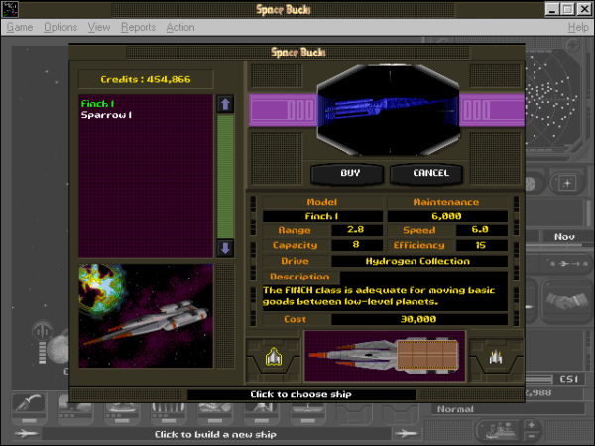This screenshot has height=446, width=595.
Task: Click the BUY button
Action: [350, 173]
